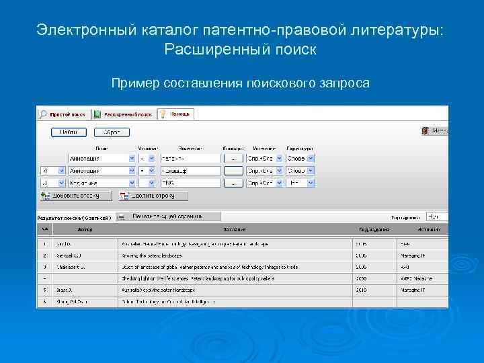Open second row Аннотация field dropdown
Screen dimensions: 484x363
coord(102,171)
